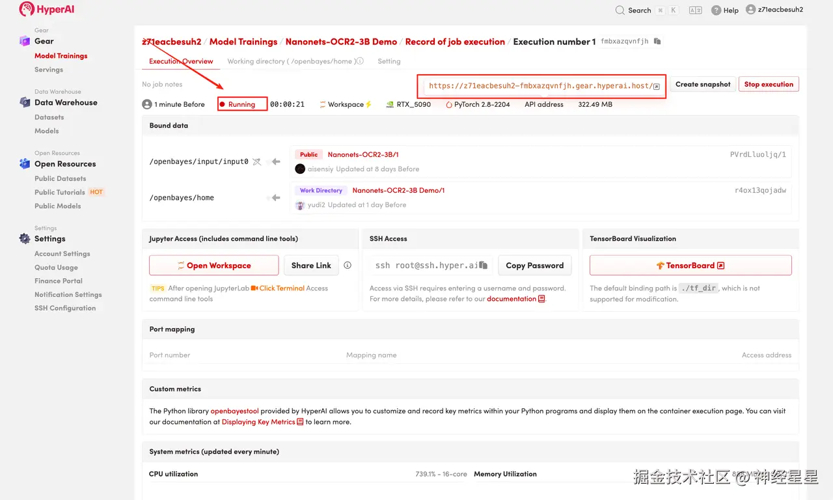Click the read-only icon beside /openbayes/input/input0
Viewport: 833px width, 500px height.
pyautogui.click(x=257, y=161)
